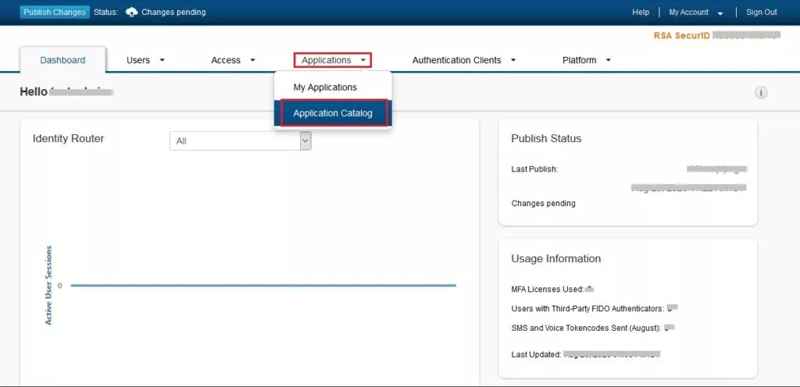Collapse the Applications menu arrow
This screenshot has width=800, height=387.
tap(363, 60)
